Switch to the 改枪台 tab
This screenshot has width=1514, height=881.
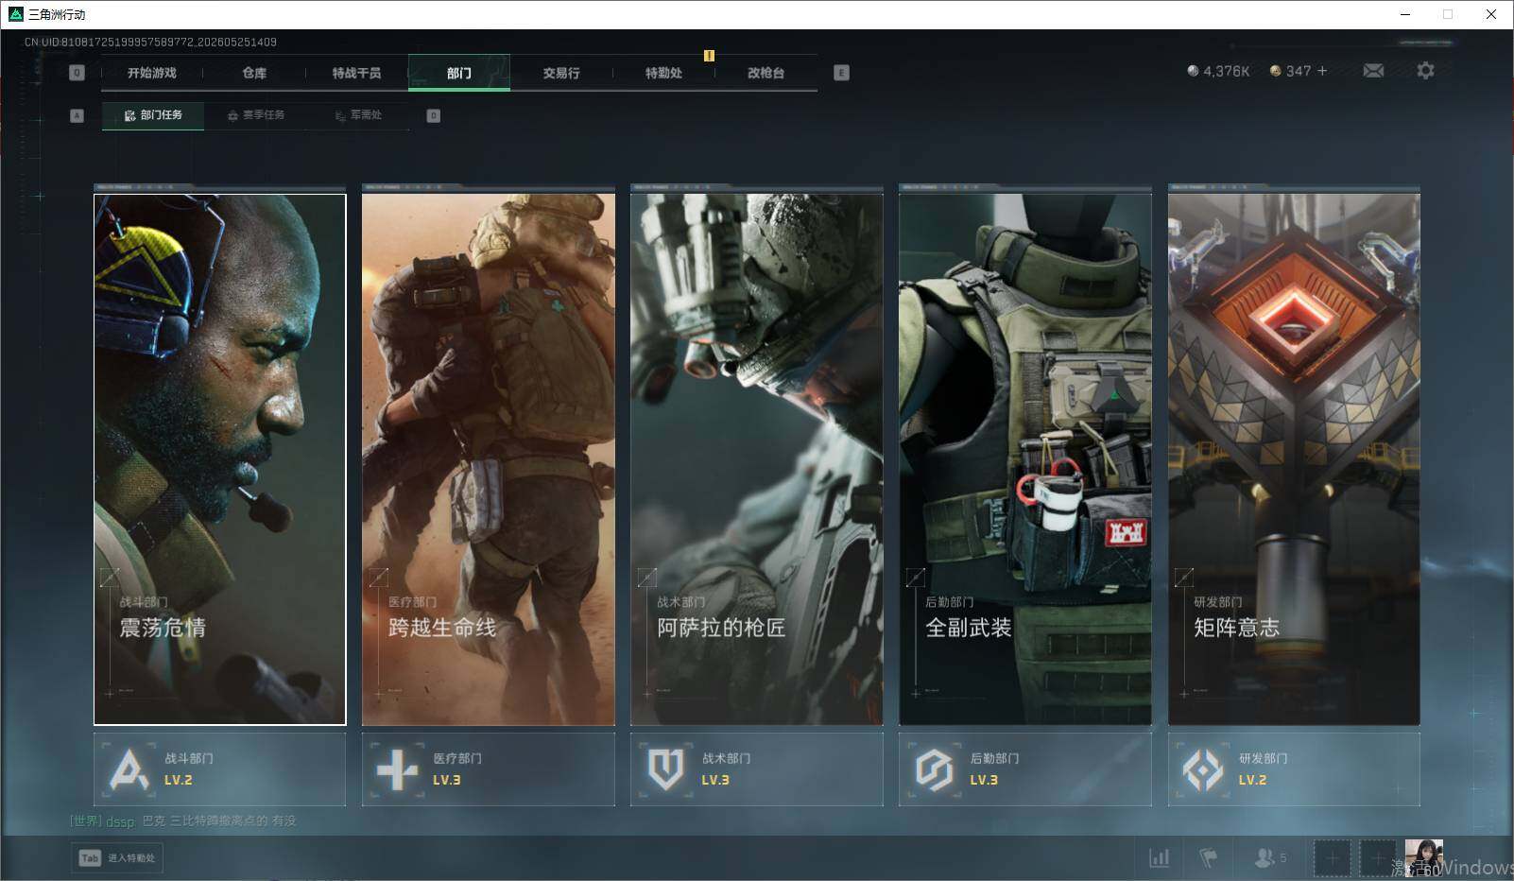[x=766, y=73]
